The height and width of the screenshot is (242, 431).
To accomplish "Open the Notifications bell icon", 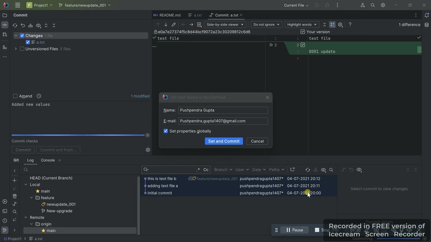I will pos(427,15).
